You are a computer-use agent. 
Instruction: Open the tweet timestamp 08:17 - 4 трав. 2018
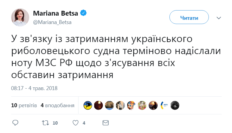(34, 88)
